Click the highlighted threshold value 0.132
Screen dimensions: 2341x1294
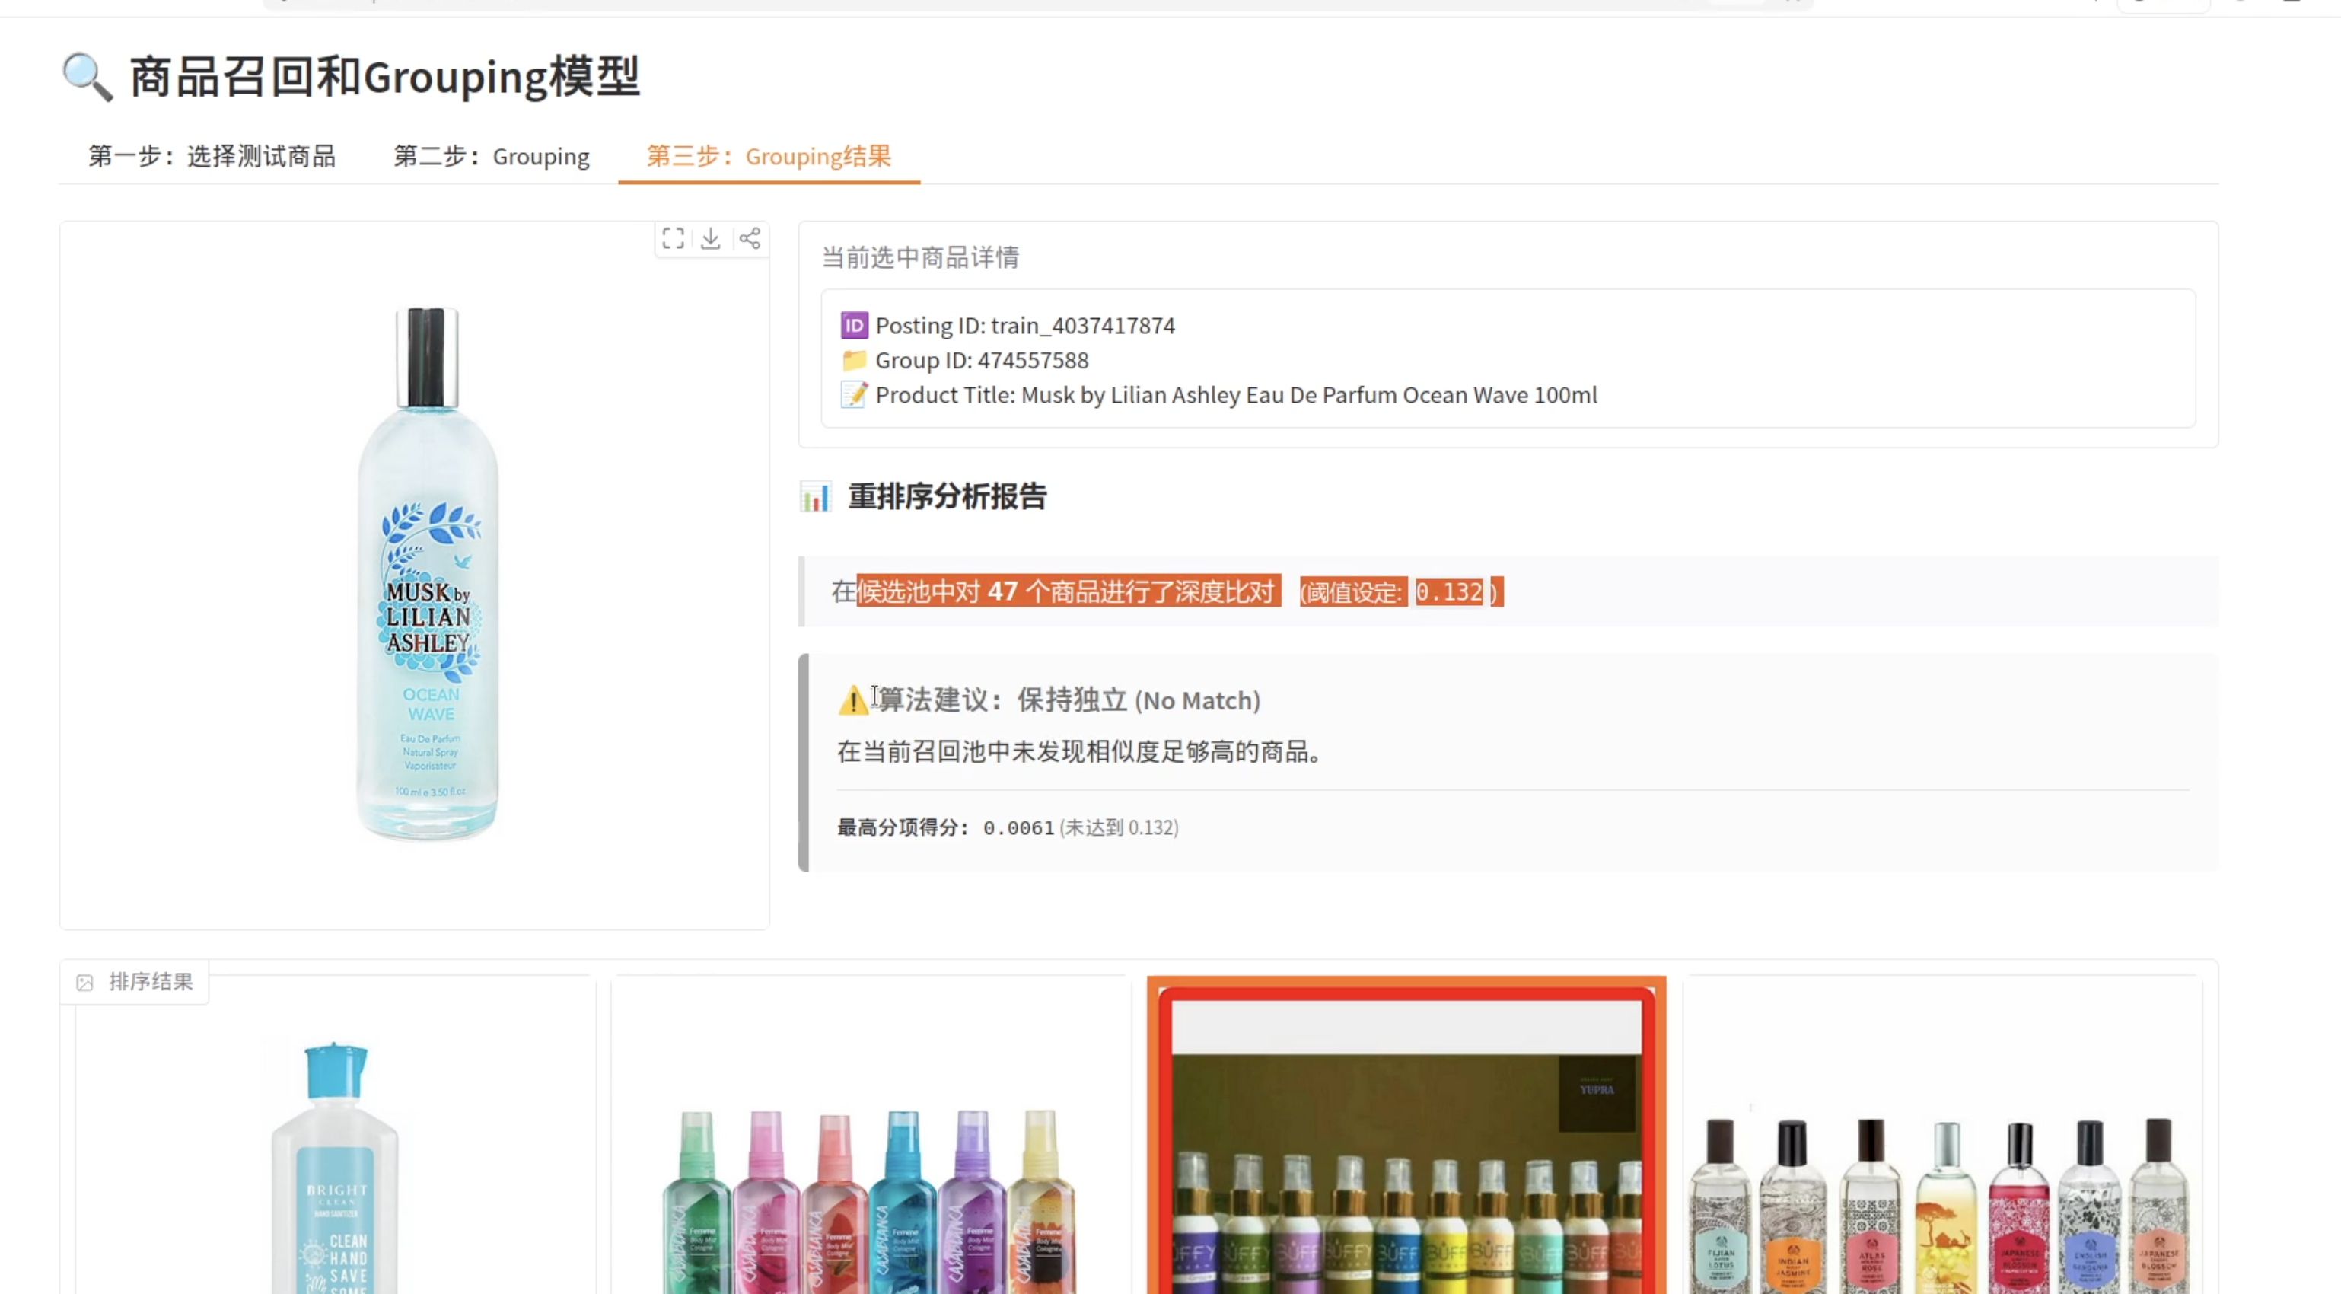pyautogui.click(x=1450, y=591)
